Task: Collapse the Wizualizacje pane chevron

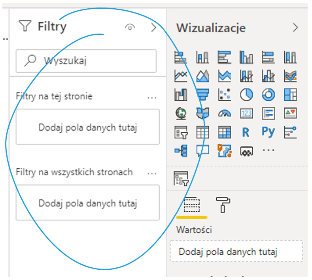Action: click(x=295, y=27)
